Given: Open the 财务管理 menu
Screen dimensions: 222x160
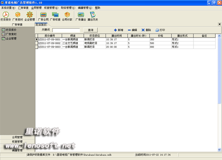Looking at the screenshot, I should (68, 8).
